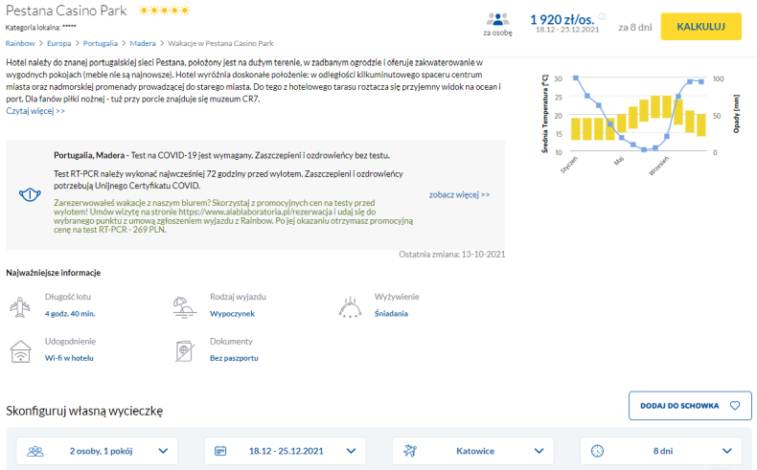This screenshot has width=757, height=470.
Task: Click the clock icon in duration selector
Action: [x=597, y=451]
